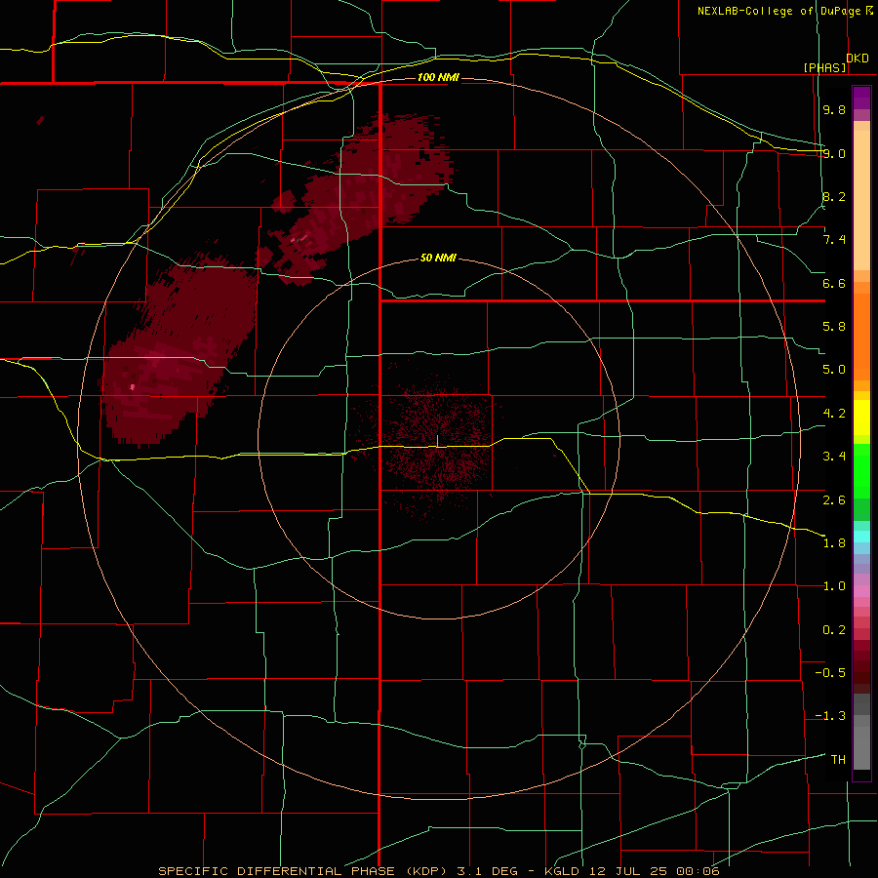Click the 0.2 scale label
The height and width of the screenshot is (878, 878).
(x=834, y=630)
